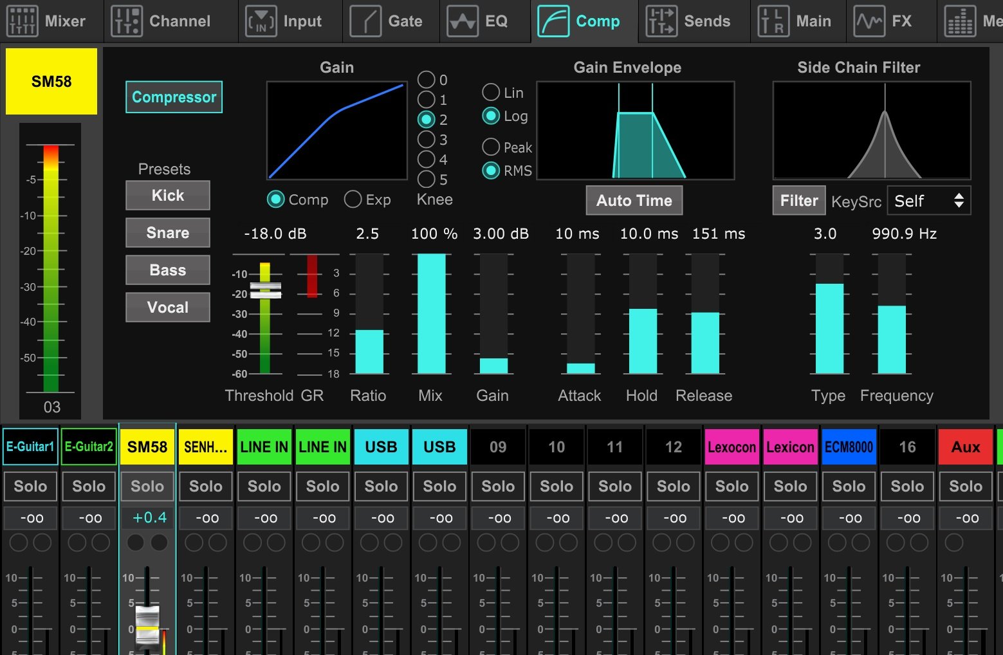The image size is (1003, 655).
Task: Solo the ECM8000 channel
Action: (x=849, y=486)
